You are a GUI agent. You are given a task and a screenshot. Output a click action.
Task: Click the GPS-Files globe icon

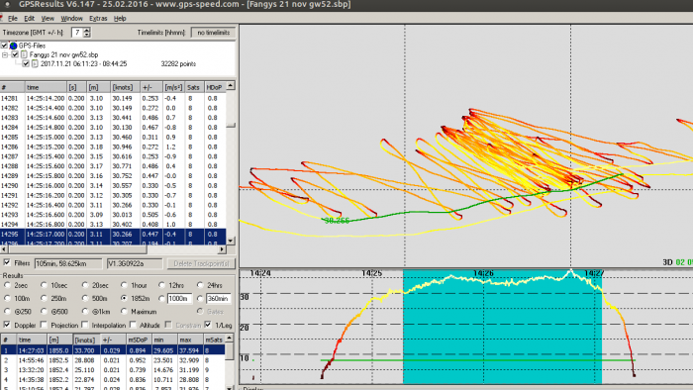pyautogui.click(x=13, y=46)
